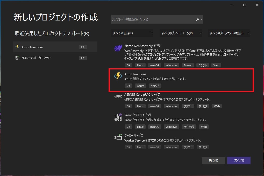Viewport: 264px width, 176px height.
Task: Click Azure 関数プロジェクト description text
Action: [x=155, y=79]
